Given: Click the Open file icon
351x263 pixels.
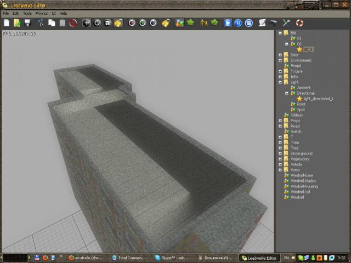Looking at the screenshot, I should point(16,23).
